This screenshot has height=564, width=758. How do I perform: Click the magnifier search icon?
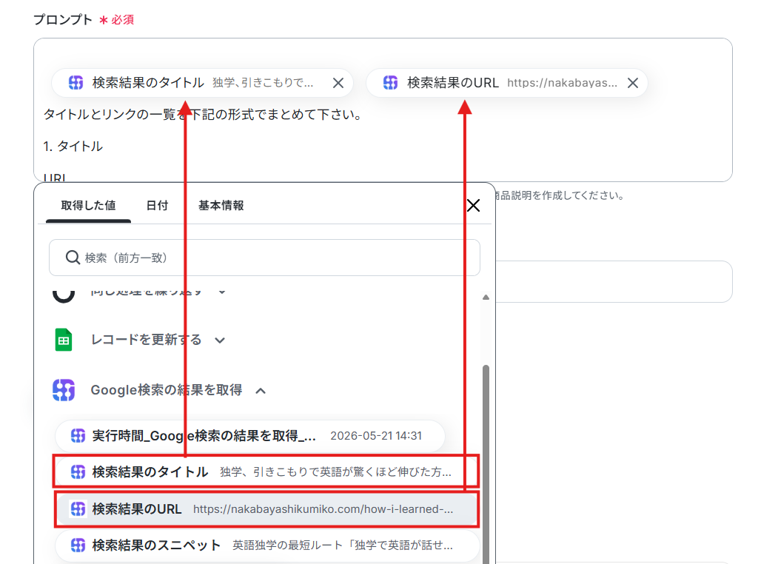(73, 258)
